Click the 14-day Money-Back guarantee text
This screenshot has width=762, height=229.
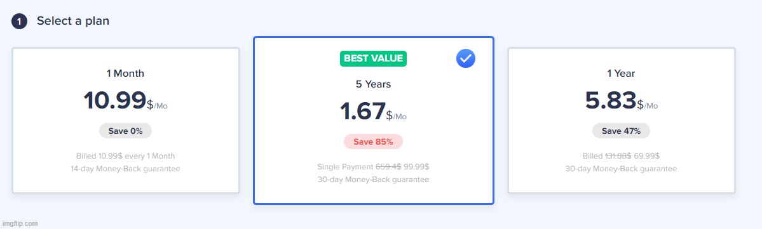125,169
